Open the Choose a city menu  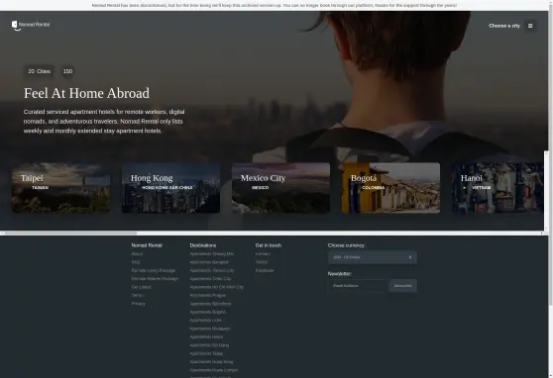(x=504, y=26)
